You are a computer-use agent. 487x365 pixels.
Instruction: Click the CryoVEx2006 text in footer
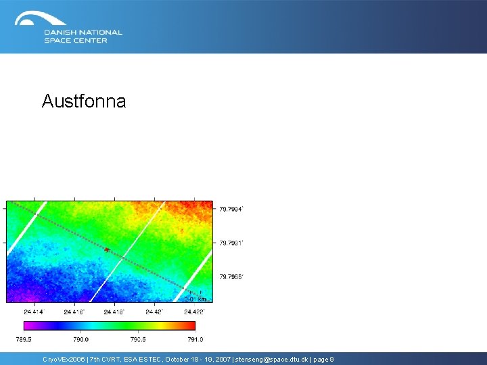[x=64, y=360]
